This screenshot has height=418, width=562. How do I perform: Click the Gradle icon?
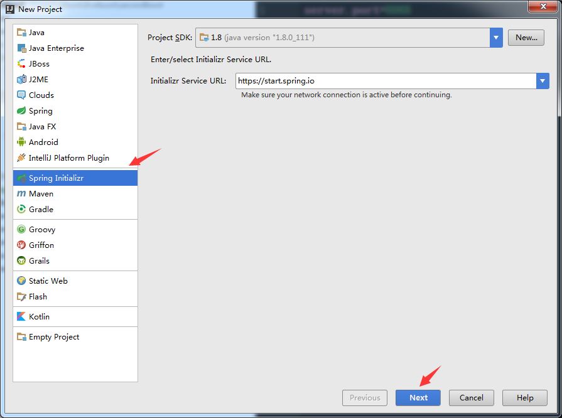pyautogui.click(x=21, y=209)
